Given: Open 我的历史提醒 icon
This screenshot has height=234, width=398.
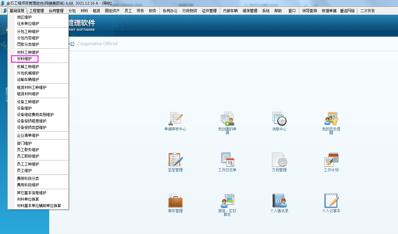Looking at the screenshot, I should click(x=331, y=119).
